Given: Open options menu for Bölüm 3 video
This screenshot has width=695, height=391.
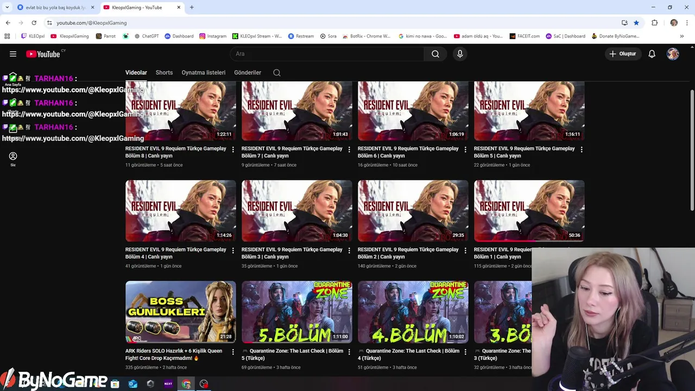Looking at the screenshot, I should click(349, 250).
